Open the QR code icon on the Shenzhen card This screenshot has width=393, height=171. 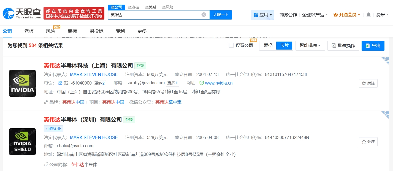(x=385, y=115)
